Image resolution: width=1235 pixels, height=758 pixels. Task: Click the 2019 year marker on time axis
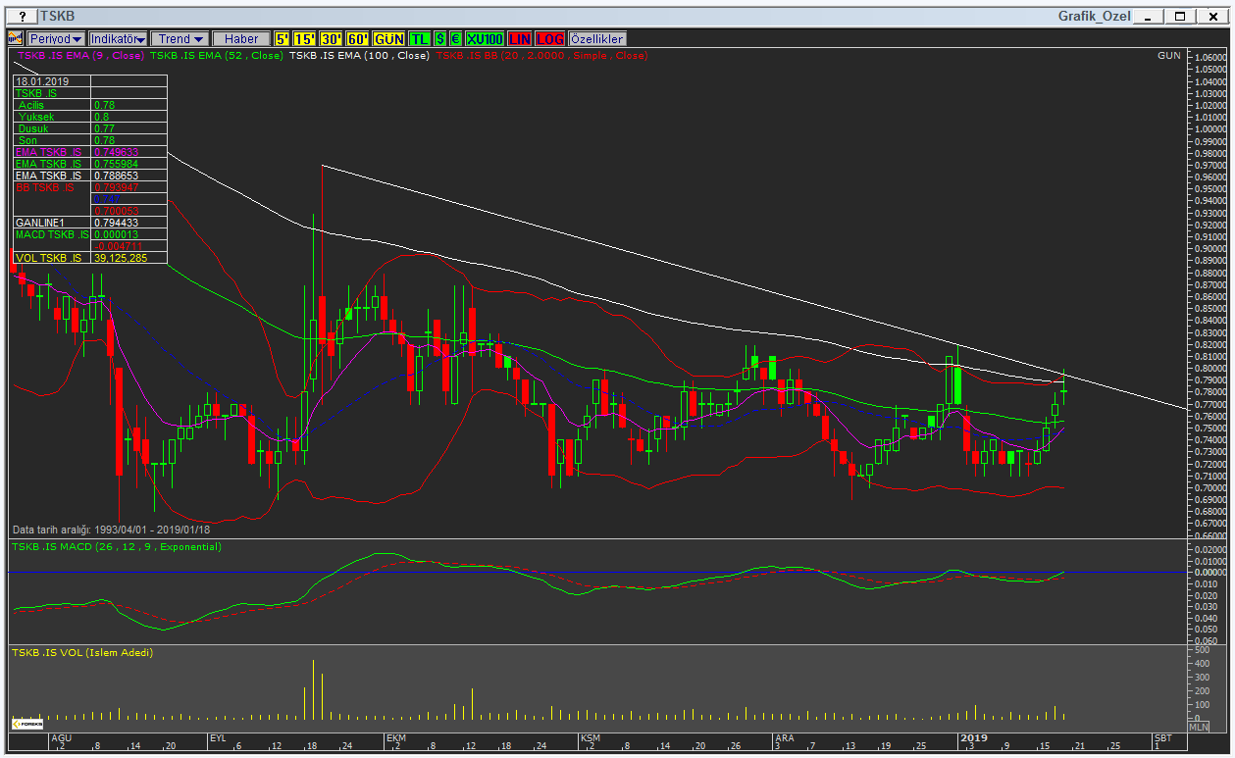click(x=974, y=736)
